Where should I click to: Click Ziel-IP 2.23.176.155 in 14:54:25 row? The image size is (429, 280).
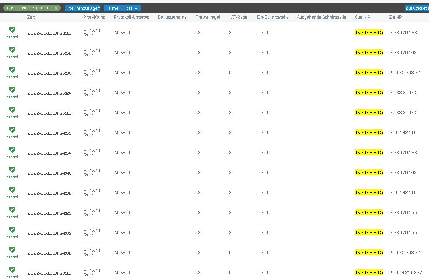(x=403, y=212)
